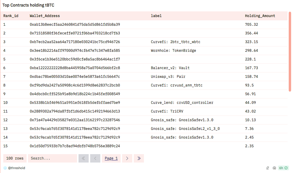292x173 pixels.
Task: Click the 6h data freshness badge
Action: (x=283, y=168)
